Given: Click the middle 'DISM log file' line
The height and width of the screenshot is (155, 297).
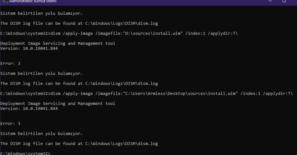Looking at the screenshot, I should (x=79, y=84).
